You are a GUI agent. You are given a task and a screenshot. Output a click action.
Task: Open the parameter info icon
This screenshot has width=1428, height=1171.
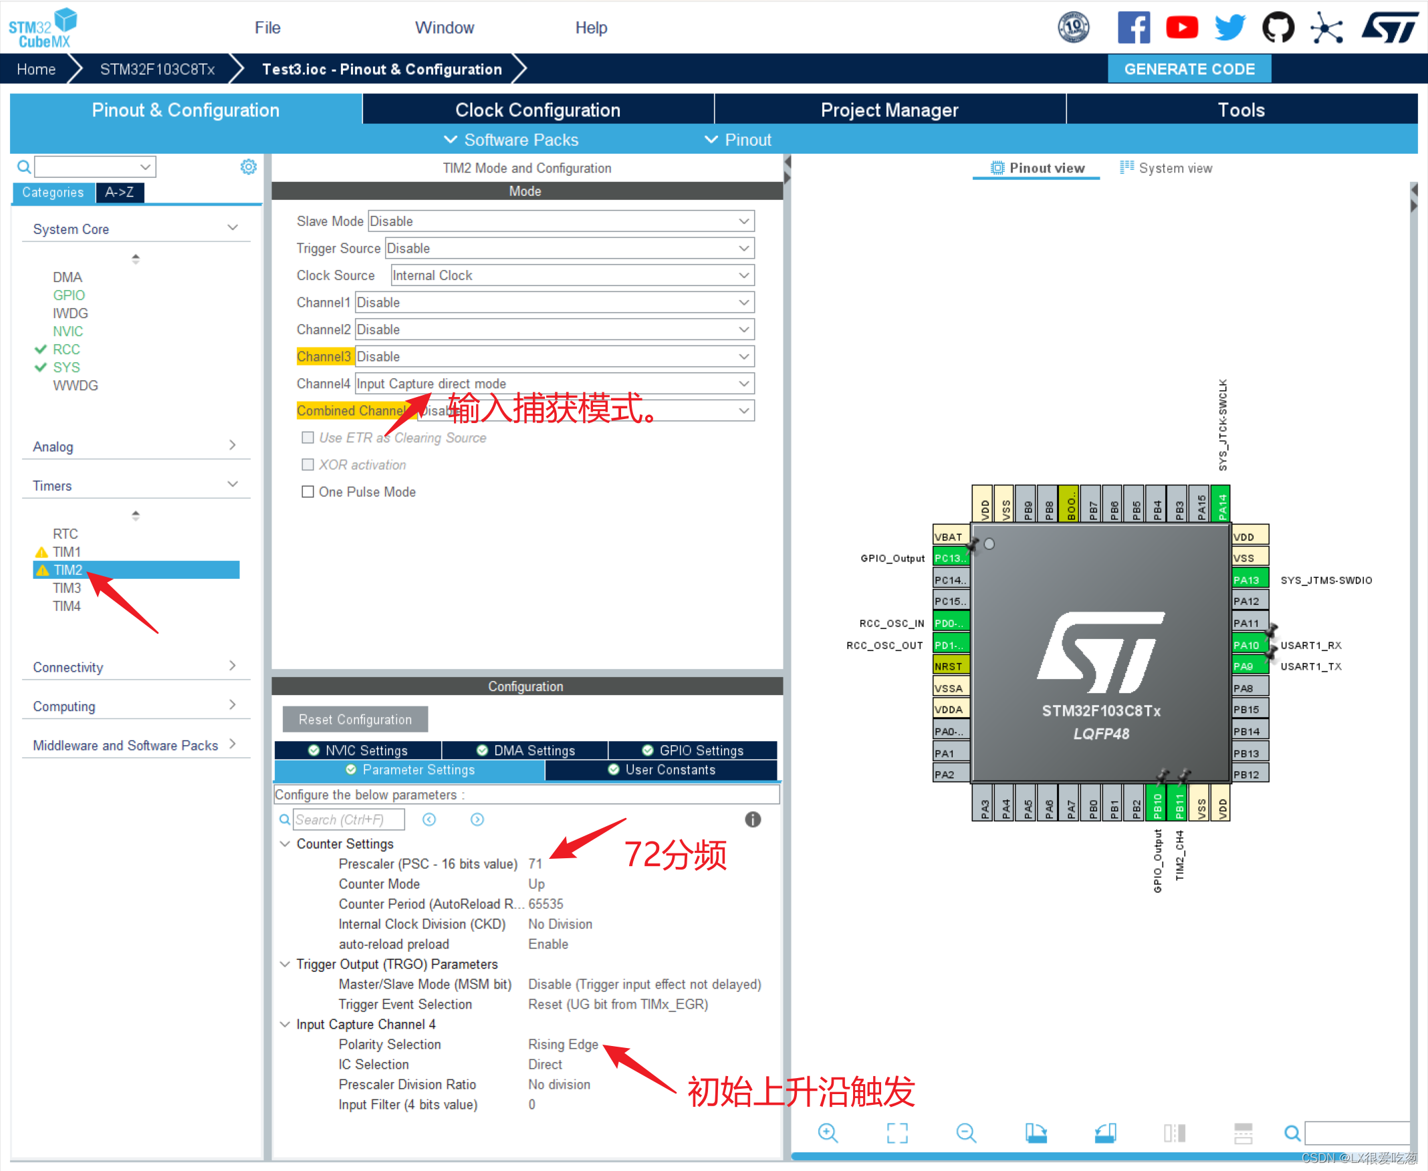click(753, 819)
